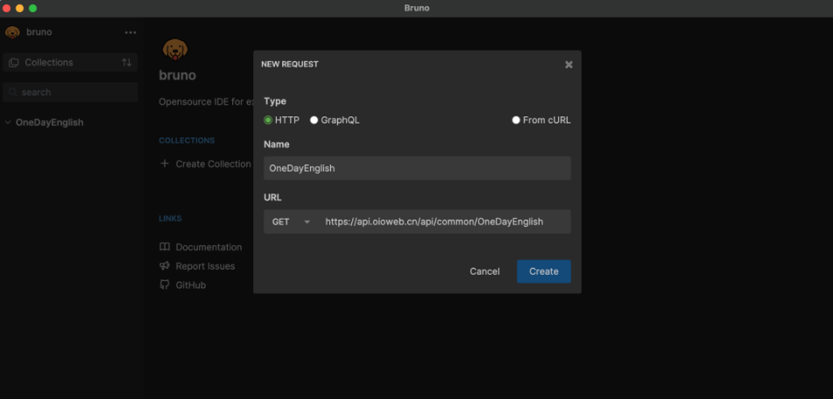Select the GraphQL request type
Screen dimensions: 833x399
tap(314, 120)
